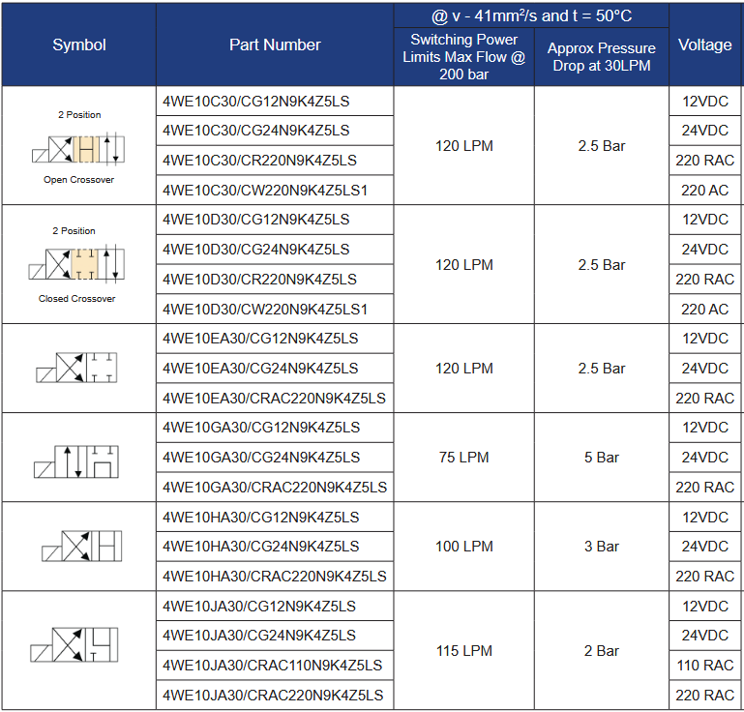Click the Part Number column header
The height and width of the screenshot is (712, 744).
(x=275, y=44)
